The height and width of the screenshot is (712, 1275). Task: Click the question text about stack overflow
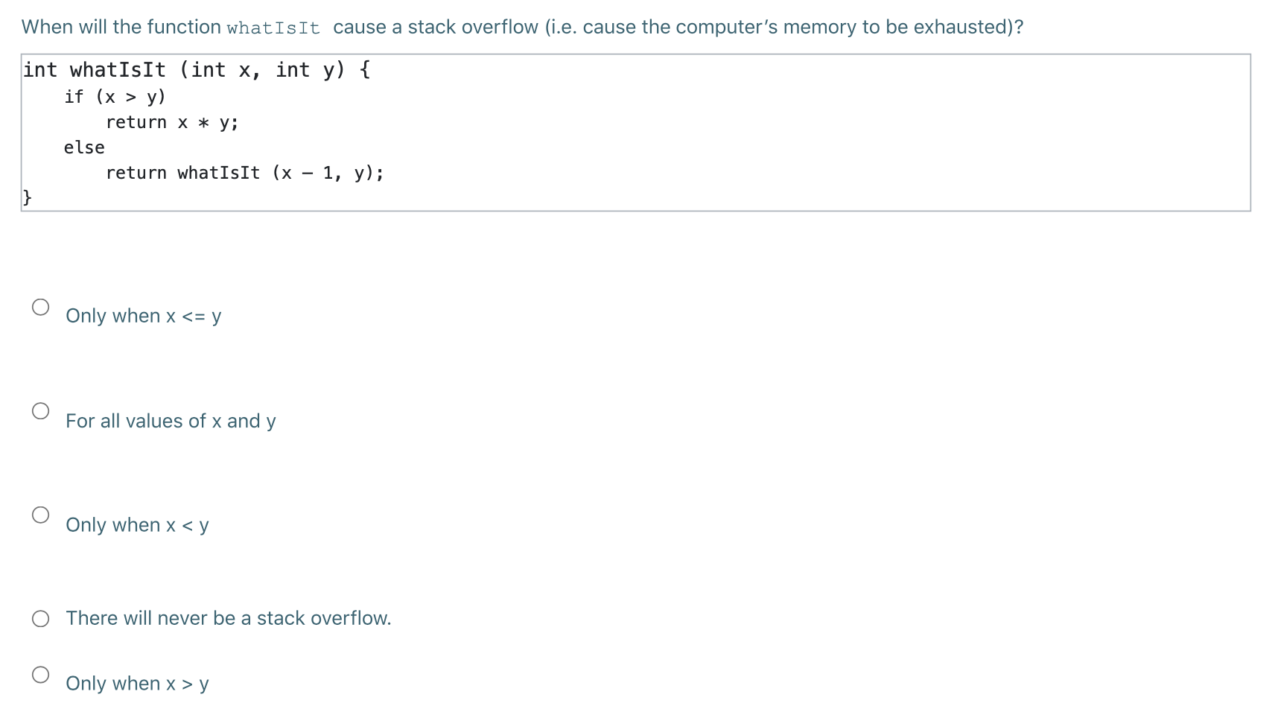[x=521, y=26]
